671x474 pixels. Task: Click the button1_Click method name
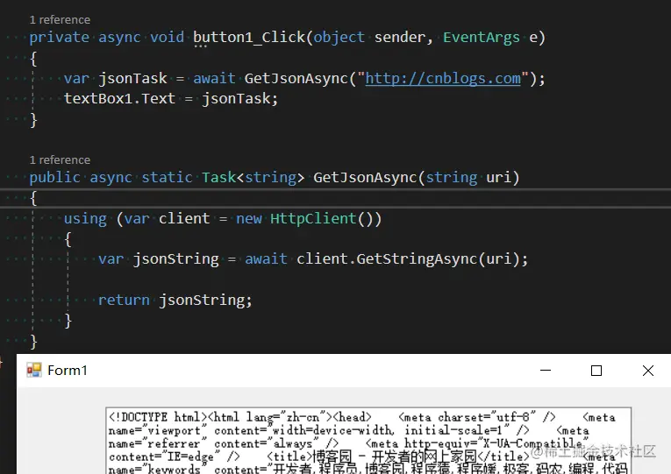pos(249,38)
